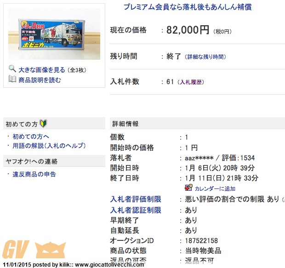Image resolution: width=285 pixels, height=268 pixels.
Task: Click the 自動延長 label
Action: click(125, 231)
